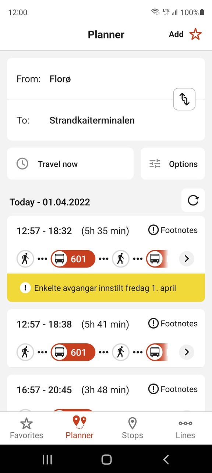Tap the refresh departures icon
212x473 pixels.
click(193, 200)
